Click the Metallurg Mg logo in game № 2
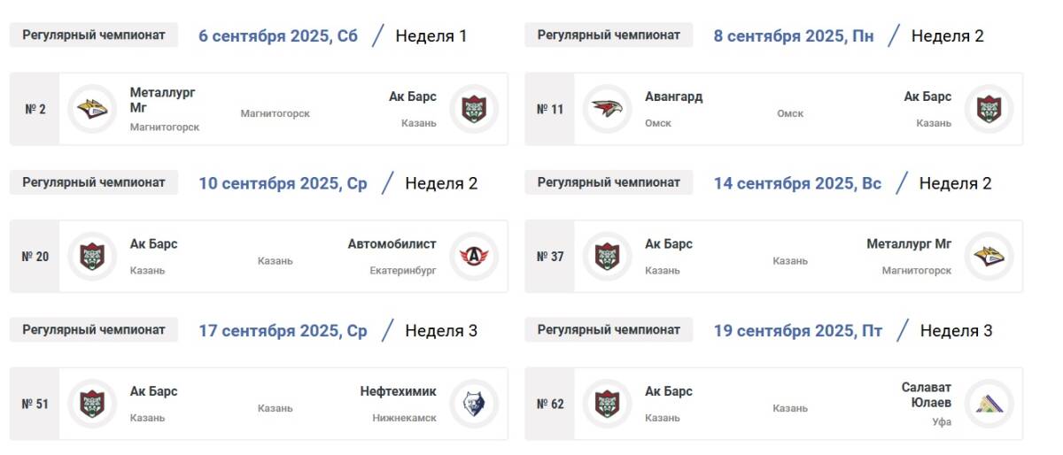 (x=92, y=109)
